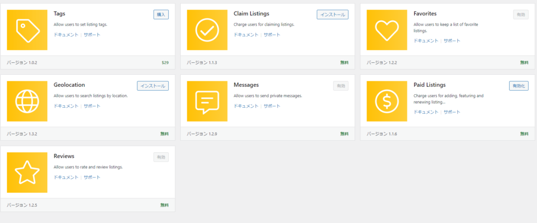Open the Tags ドキュメント link
This screenshot has width=537, height=223.
[66, 35]
